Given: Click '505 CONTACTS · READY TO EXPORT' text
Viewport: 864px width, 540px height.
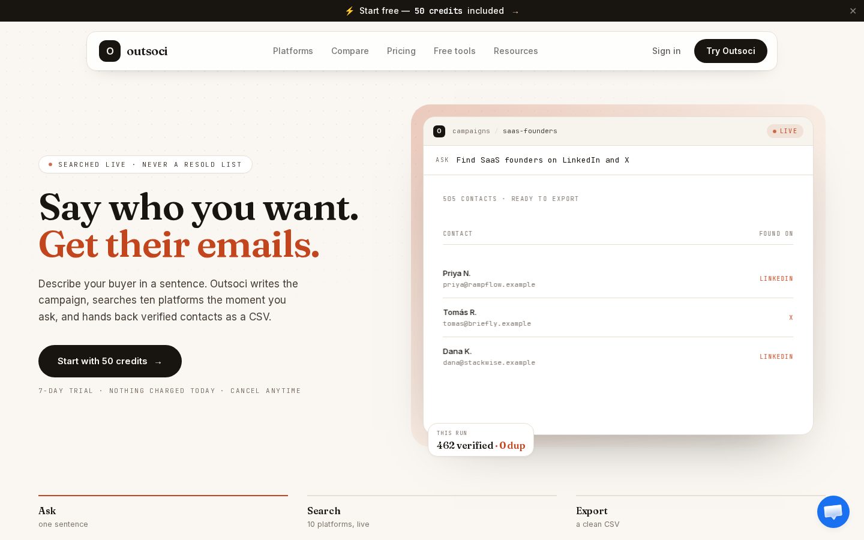Looking at the screenshot, I should coord(511,199).
